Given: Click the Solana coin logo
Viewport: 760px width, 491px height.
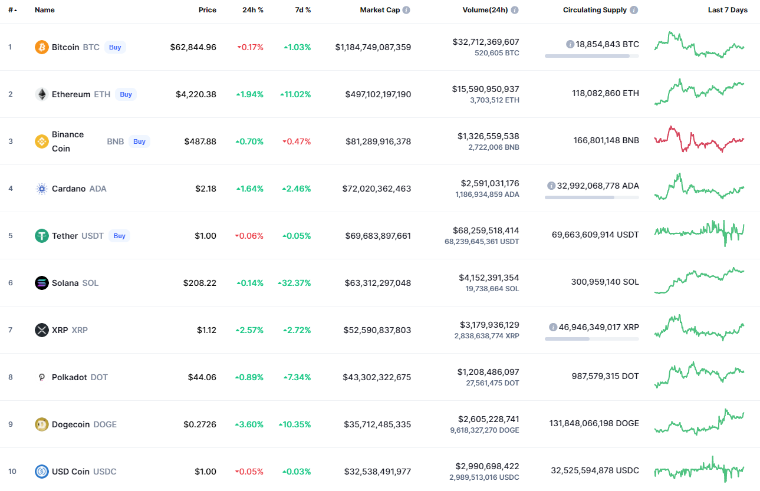Looking at the screenshot, I should coord(41,283).
